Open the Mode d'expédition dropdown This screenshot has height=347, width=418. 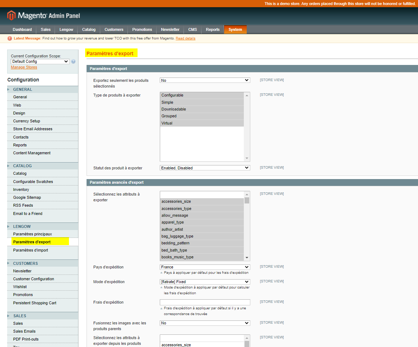205,282
